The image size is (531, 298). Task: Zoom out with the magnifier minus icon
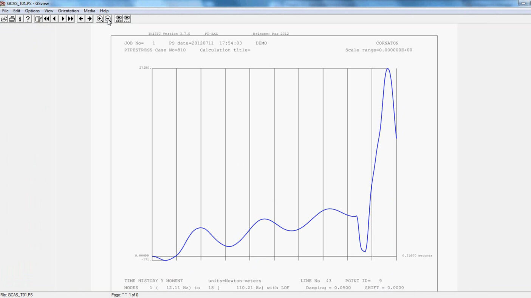coord(108,19)
